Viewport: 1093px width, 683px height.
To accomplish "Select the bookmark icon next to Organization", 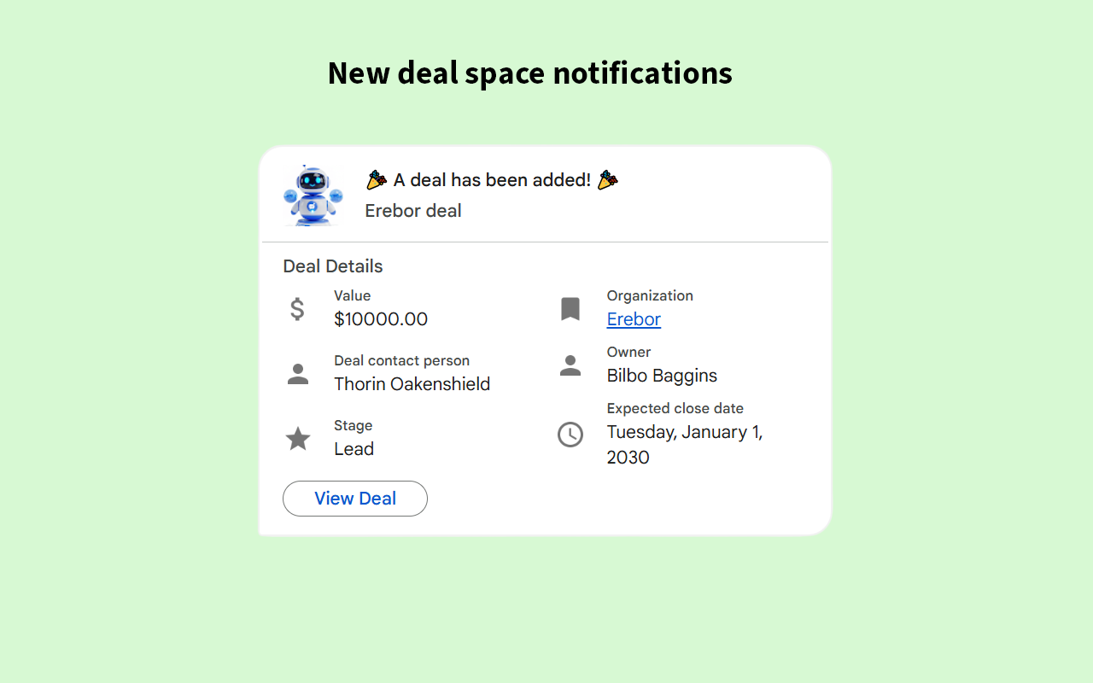I will coord(570,308).
